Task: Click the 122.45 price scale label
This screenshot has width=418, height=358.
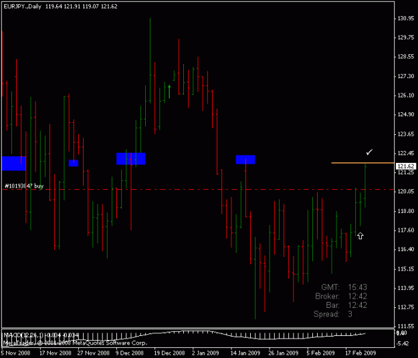Action: pos(406,154)
